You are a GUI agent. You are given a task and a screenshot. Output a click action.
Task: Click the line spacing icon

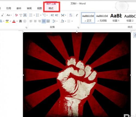click(x=54, y=21)
